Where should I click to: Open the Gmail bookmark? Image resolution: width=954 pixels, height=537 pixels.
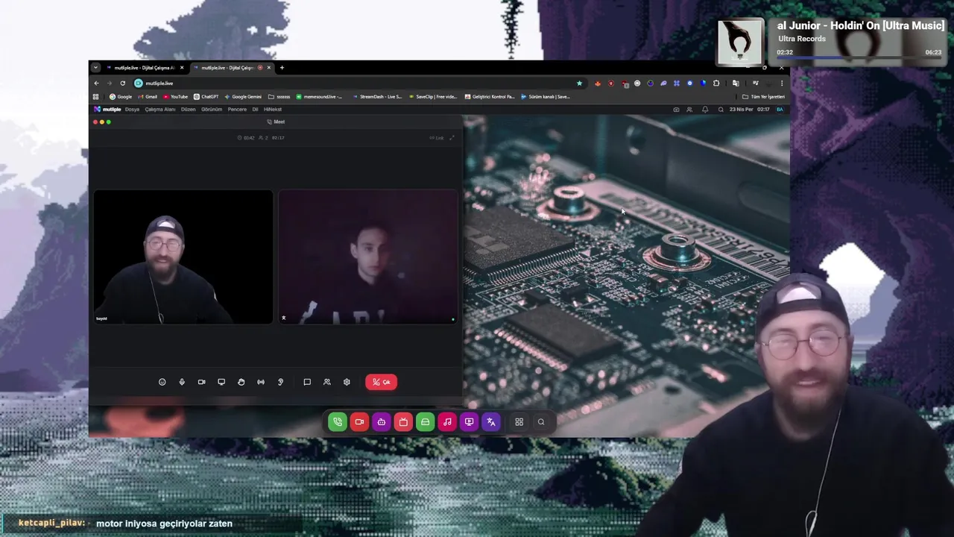[147, 97]
